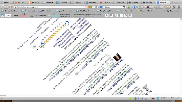Reload the page with the refresh icon
182x102 pixels.
(x=96, y=7)
